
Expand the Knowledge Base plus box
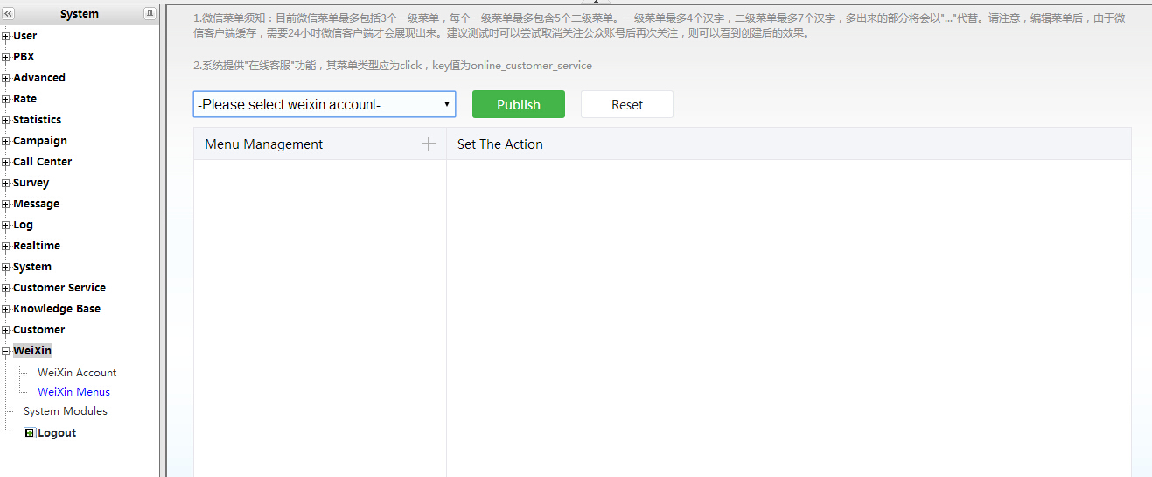pos(6,309)
